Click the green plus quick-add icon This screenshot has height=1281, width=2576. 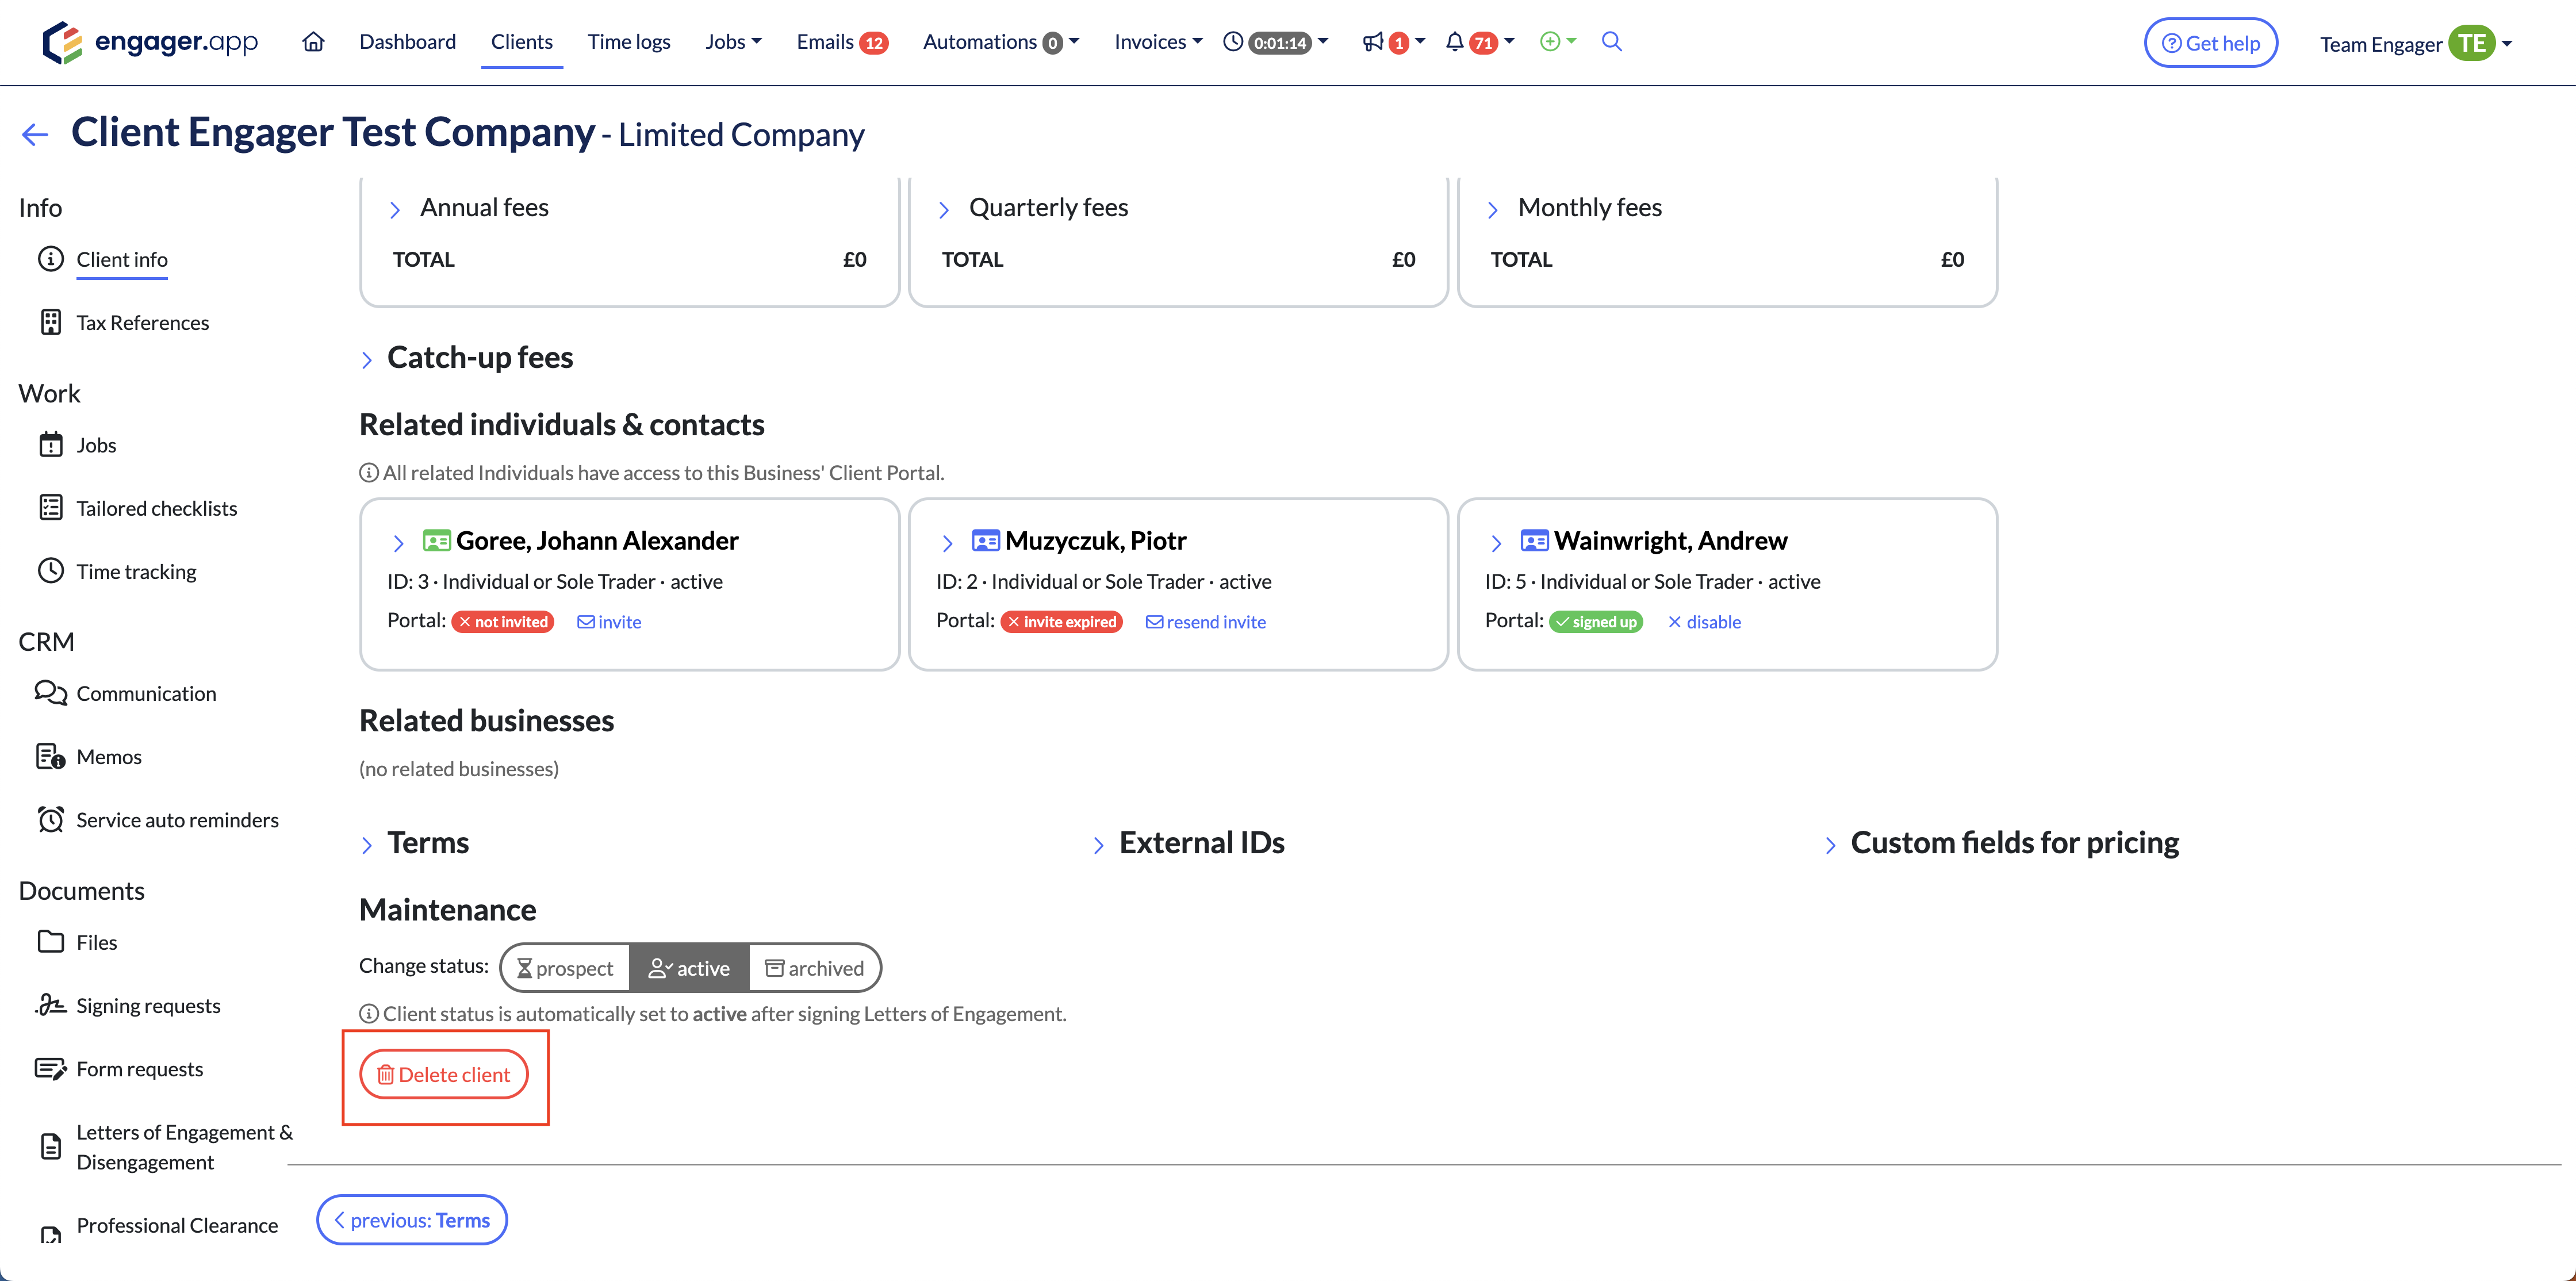point(1550,42)
